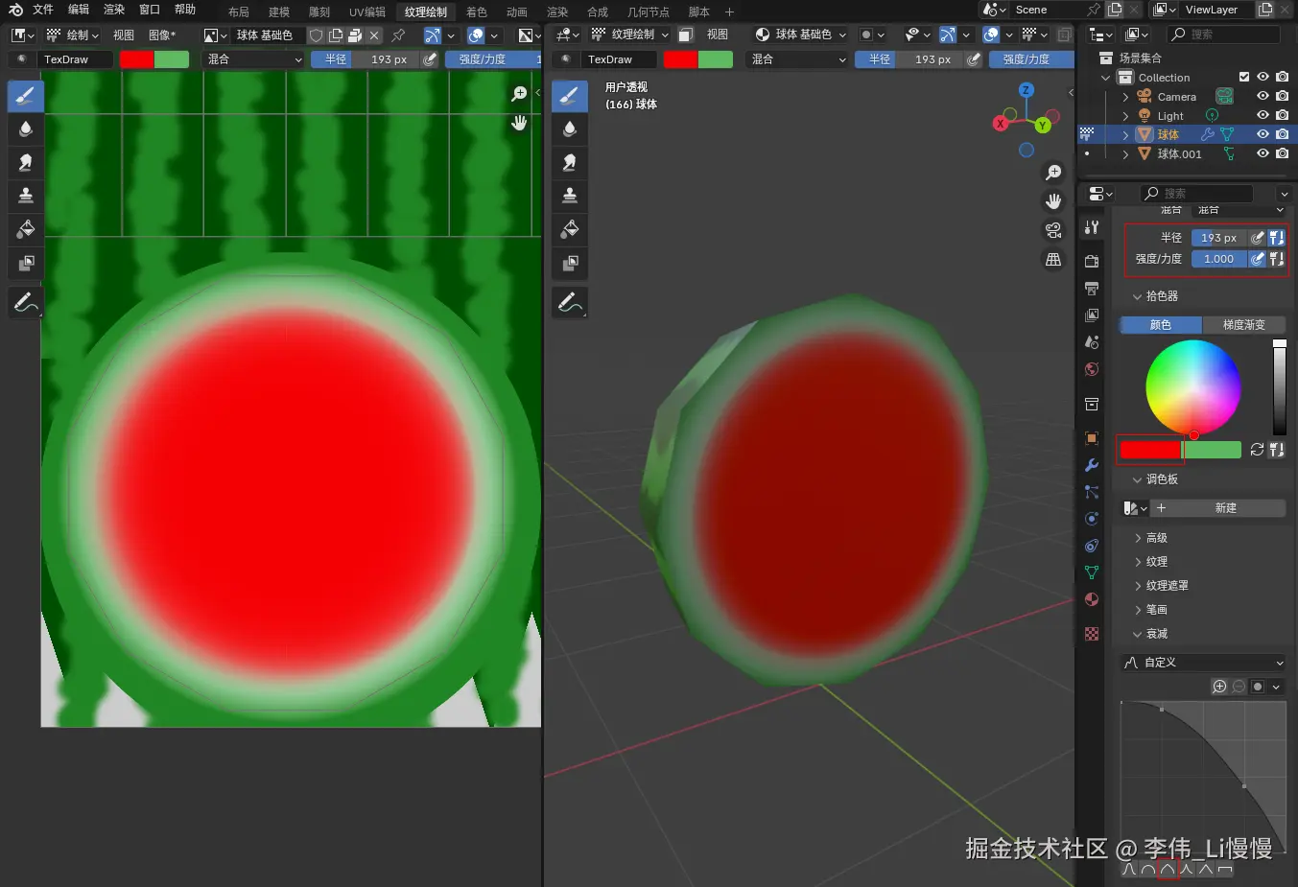Image resolution: width=1298 pixels, height=887 pixels.
Task: Hide 球体.001 object via eye icon
Action: pos(1263,153)
